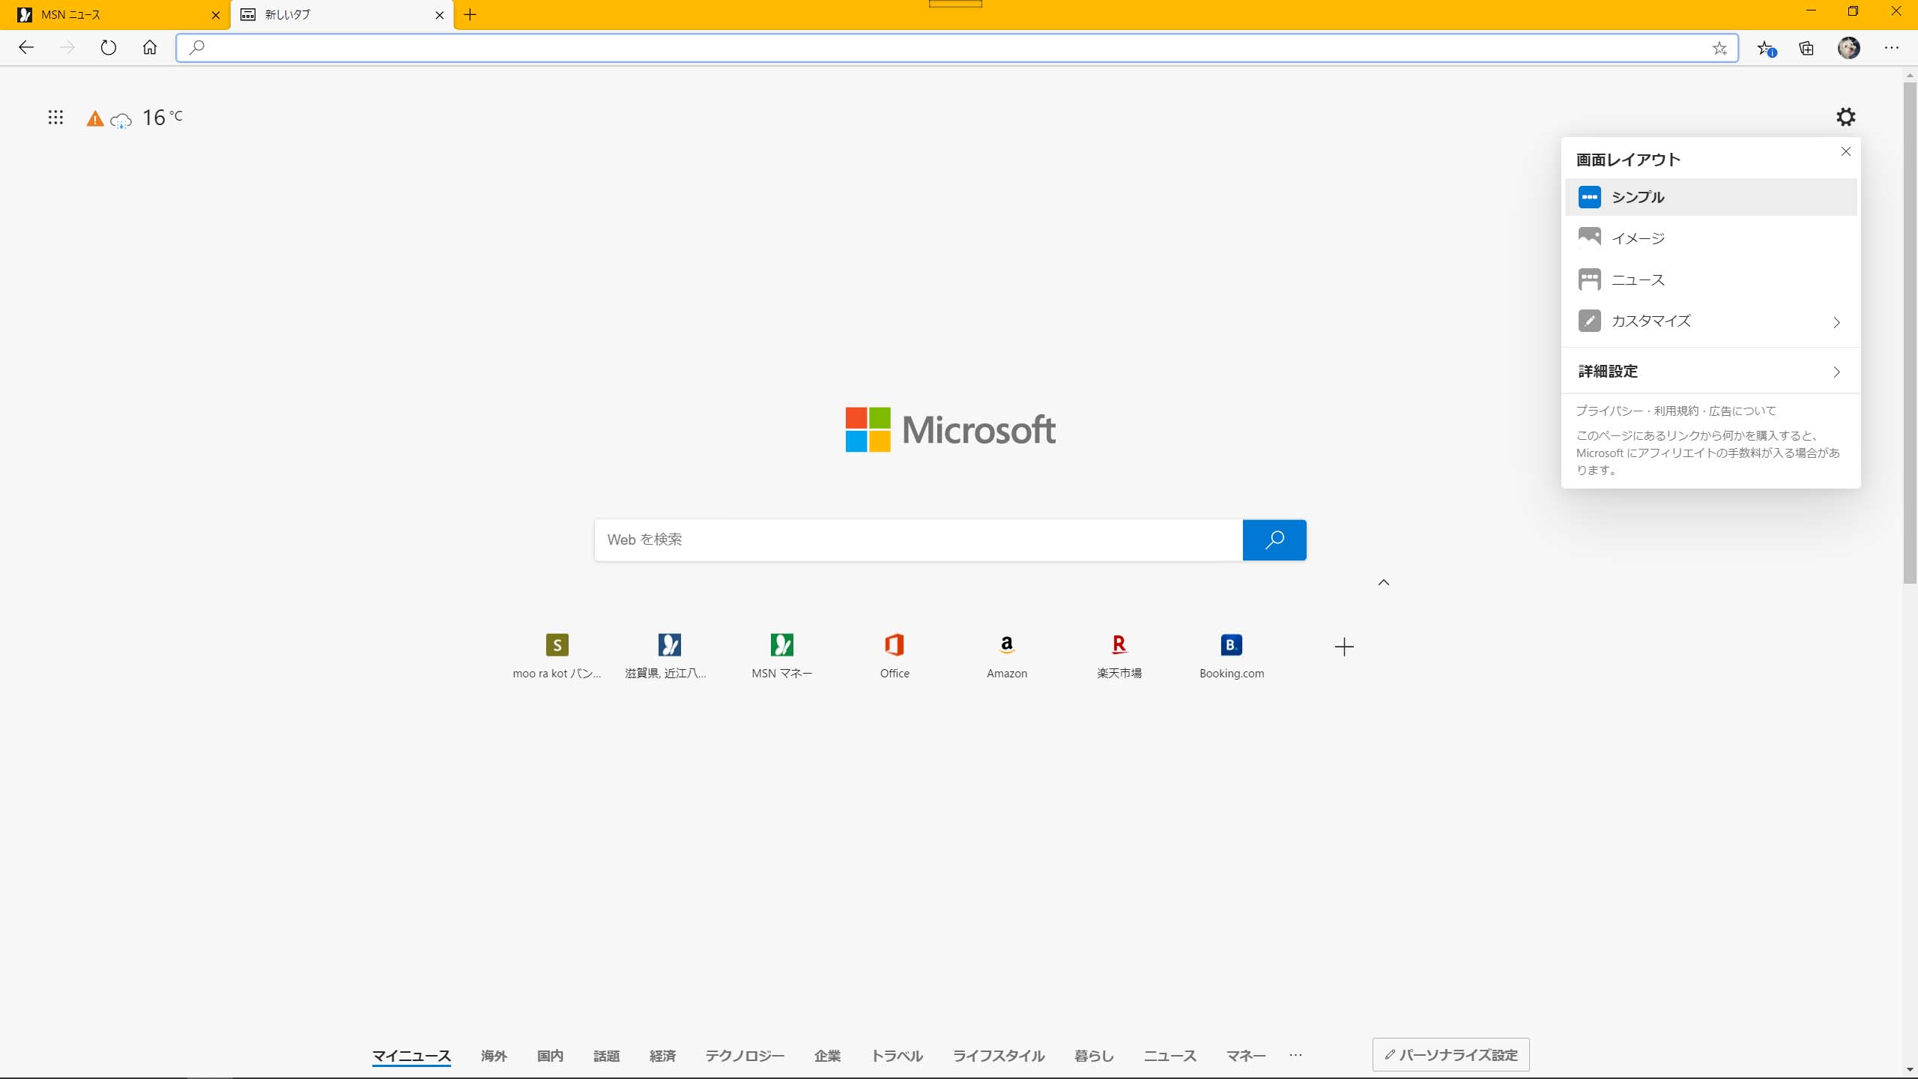
Task: Select the ニュース layout option
Action: tap(1711, 279)
